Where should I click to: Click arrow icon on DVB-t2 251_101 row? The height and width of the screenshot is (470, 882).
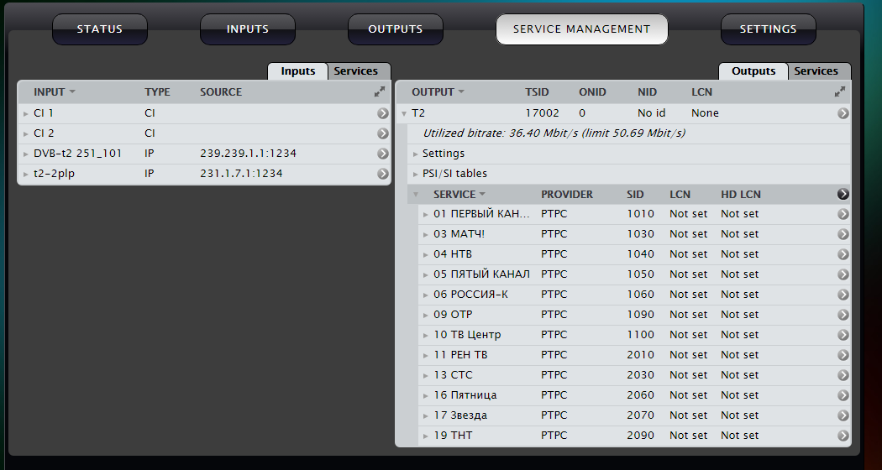click(383, 154)
